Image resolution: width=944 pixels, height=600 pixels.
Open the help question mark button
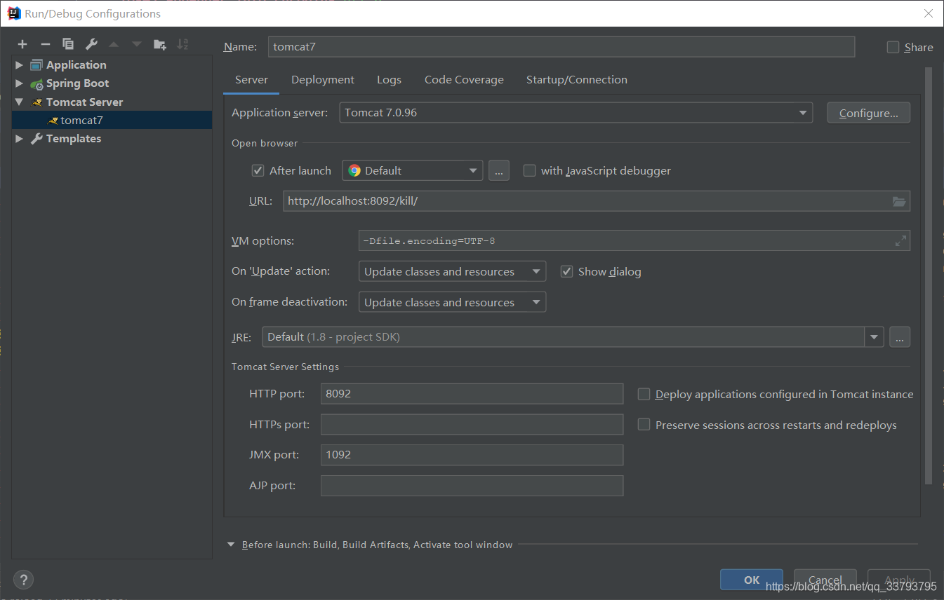click(x=23, y=580)
